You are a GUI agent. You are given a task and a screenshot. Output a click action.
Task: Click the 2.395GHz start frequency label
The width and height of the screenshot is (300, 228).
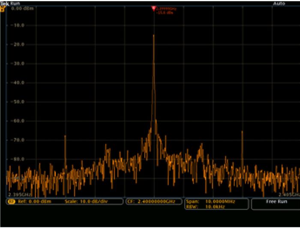(x=20, y=195)
